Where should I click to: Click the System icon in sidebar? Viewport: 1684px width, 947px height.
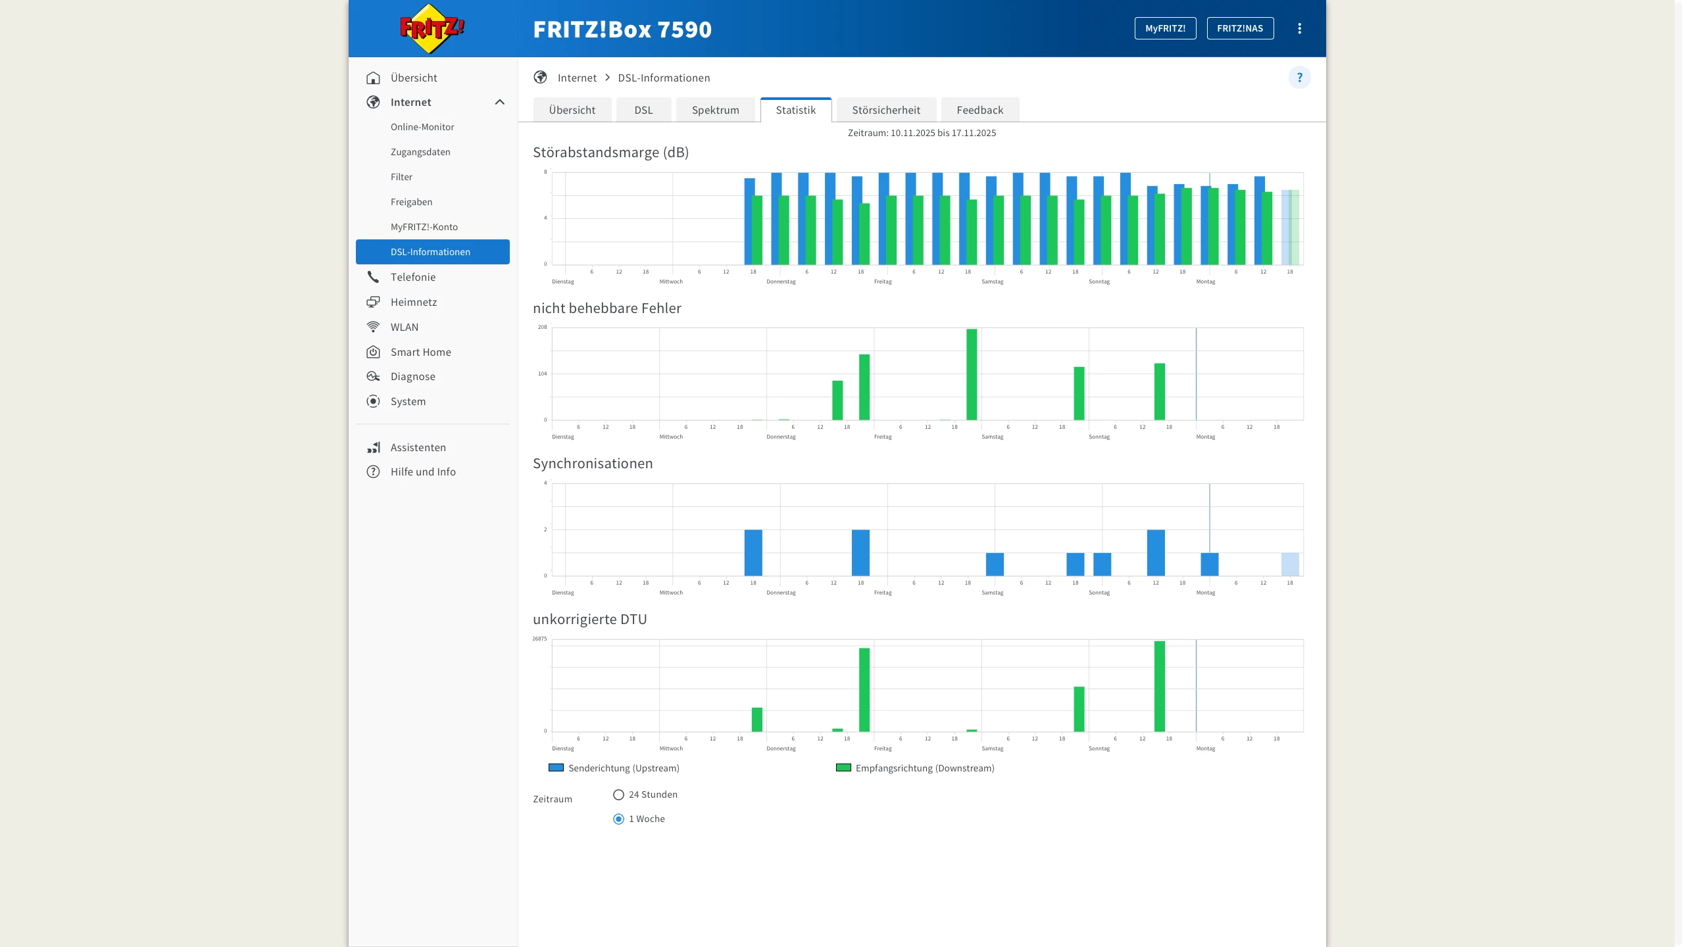click(373, 401)
